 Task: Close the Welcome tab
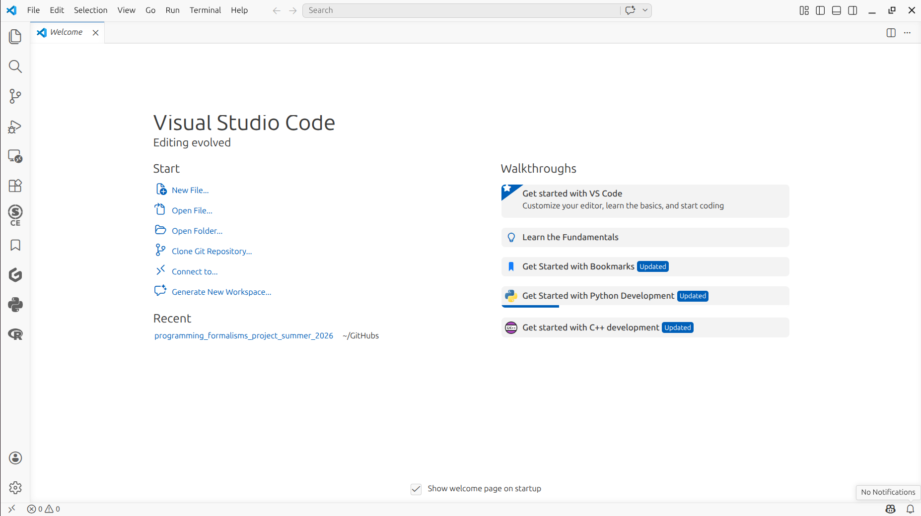coord(96,32)
